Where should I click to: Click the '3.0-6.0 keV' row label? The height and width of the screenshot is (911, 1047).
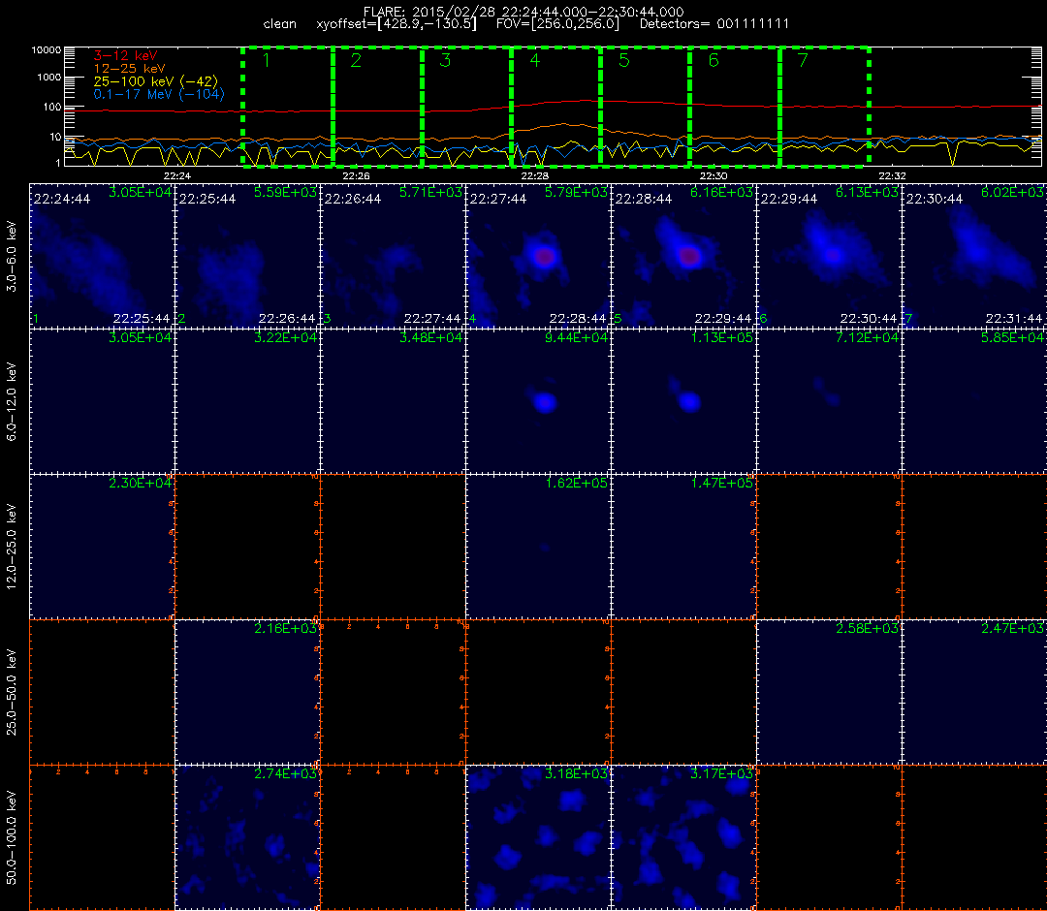coord(12,257)
